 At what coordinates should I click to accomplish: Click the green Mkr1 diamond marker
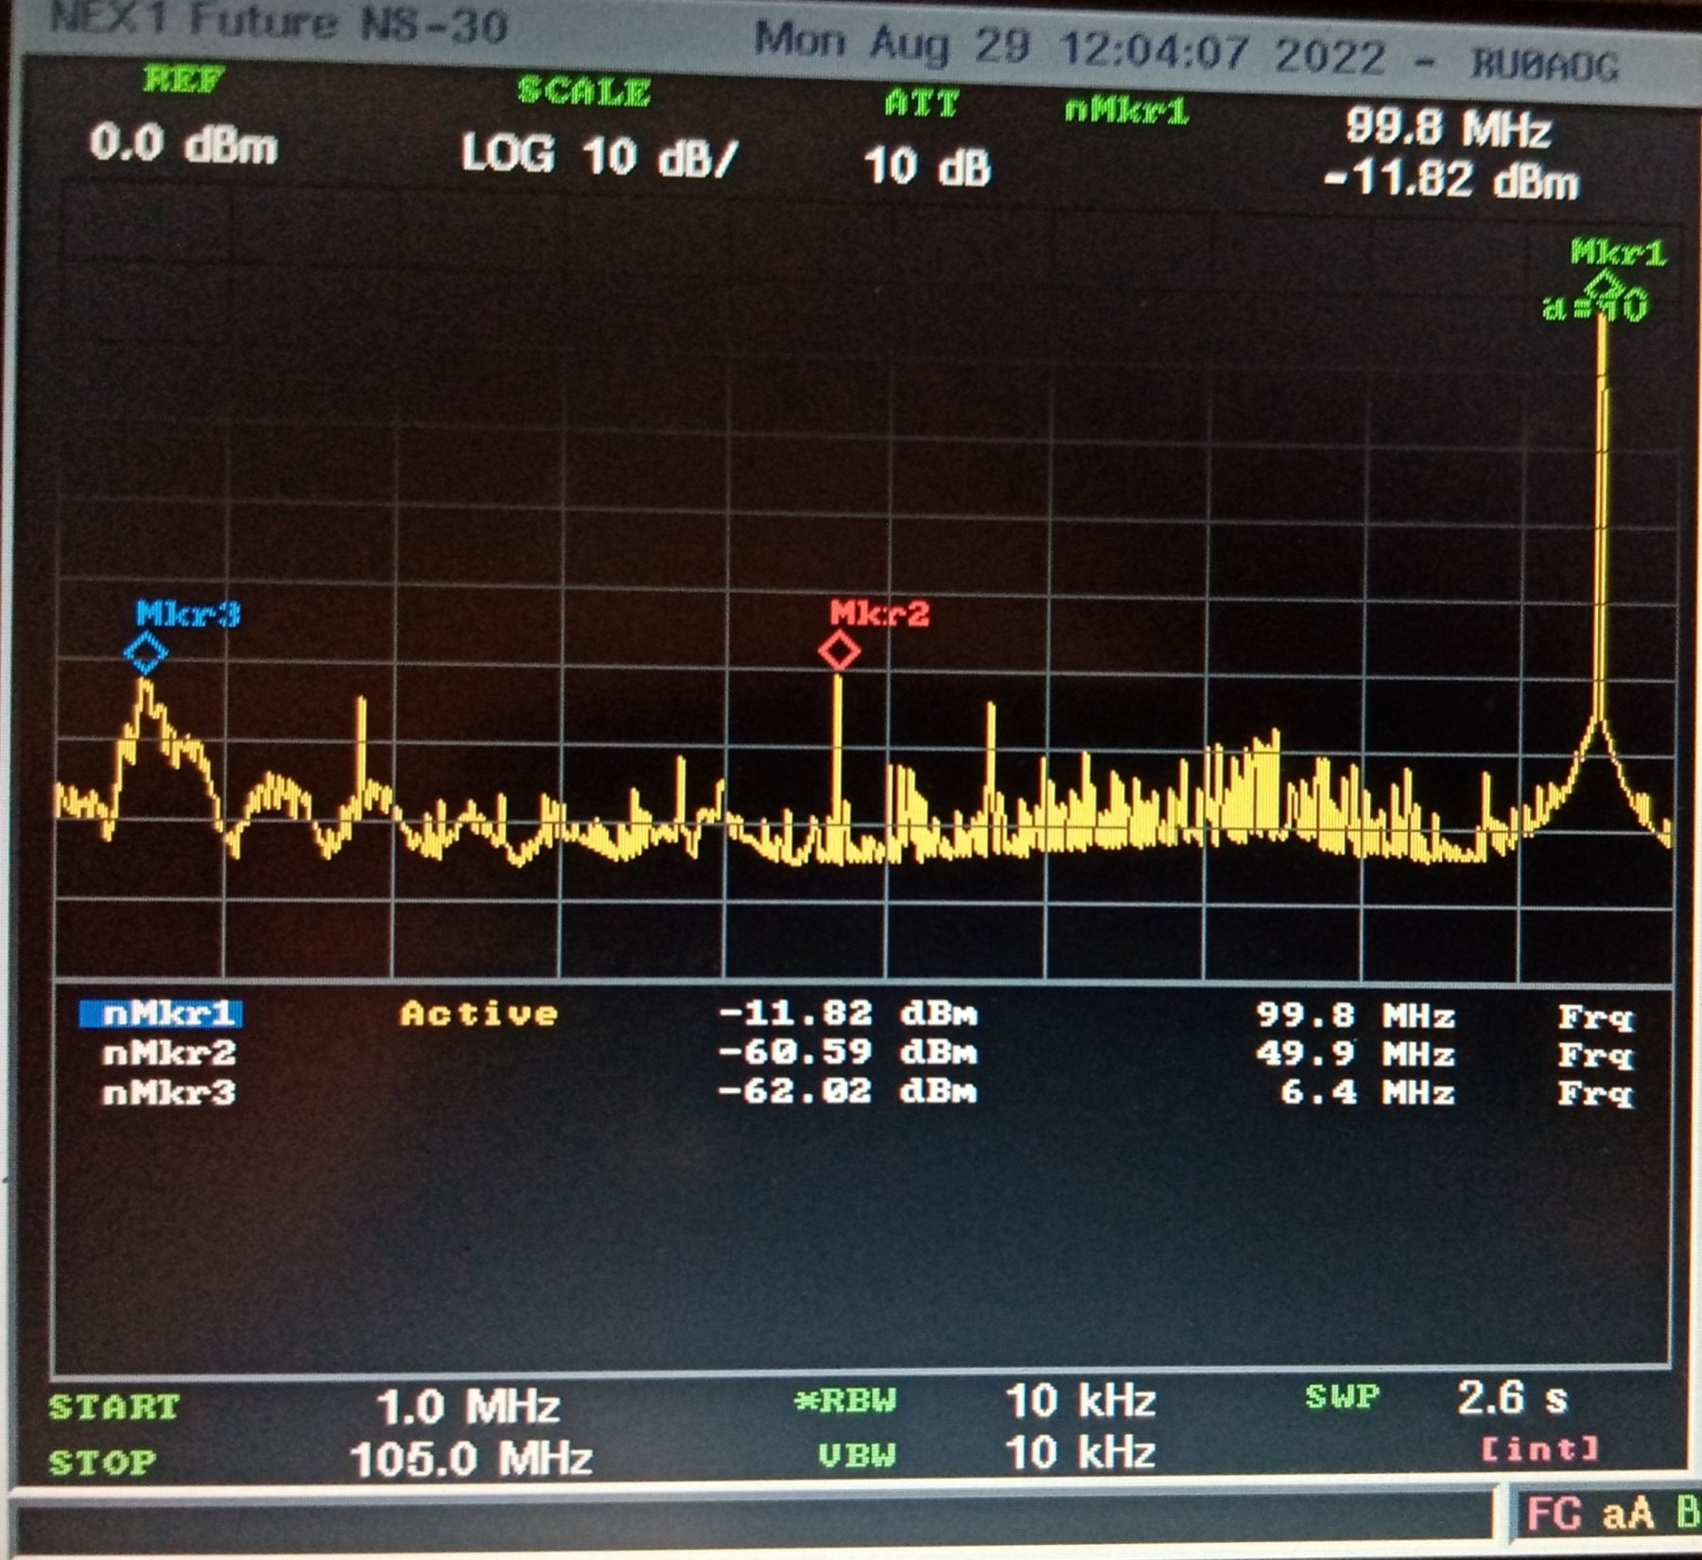1605,284
